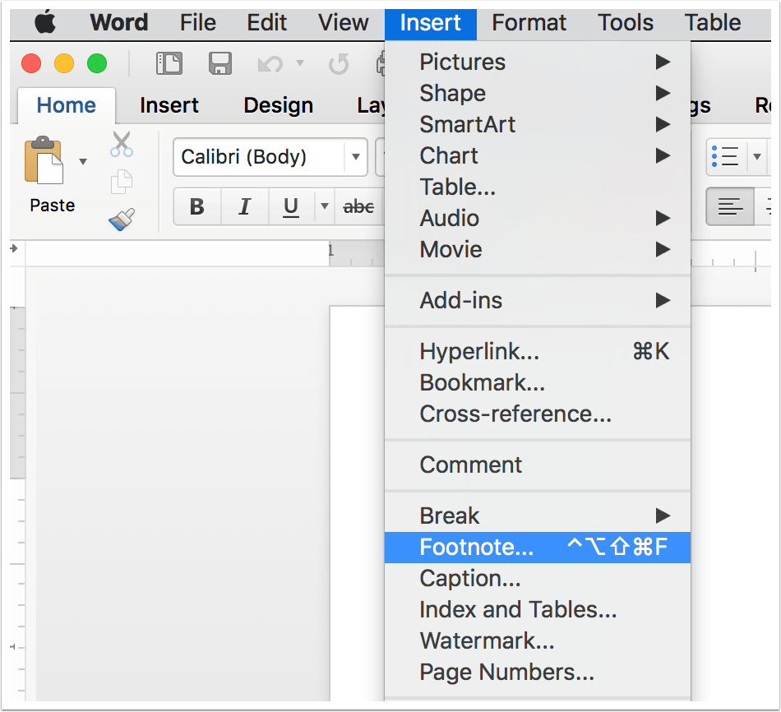Toggle Align Left paragraph alignment
The height and width of the screenshot is (712, 781).
[x=730, y=206]
